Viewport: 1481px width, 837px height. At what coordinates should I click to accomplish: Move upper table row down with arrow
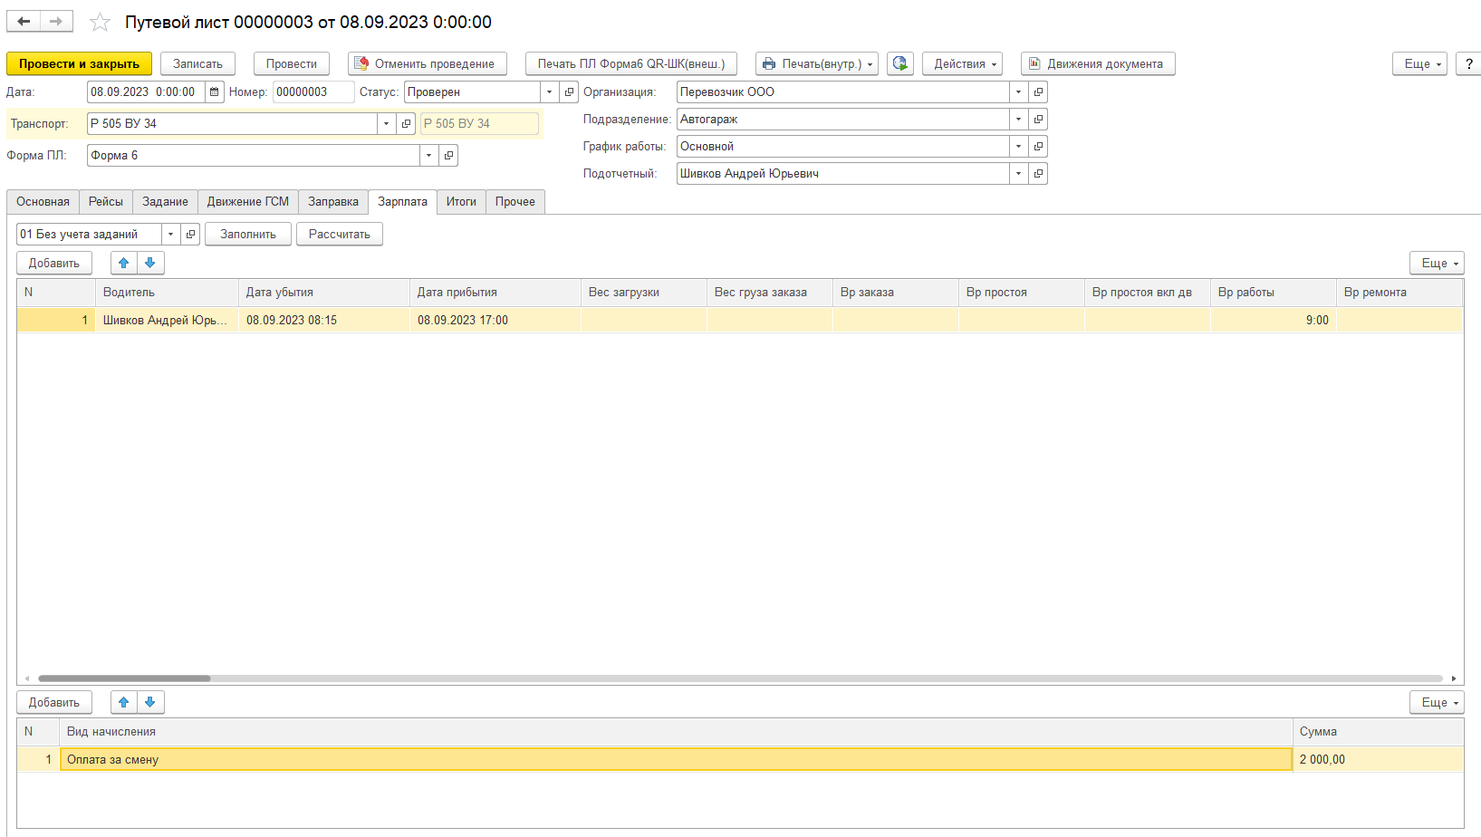click(150, 263)
